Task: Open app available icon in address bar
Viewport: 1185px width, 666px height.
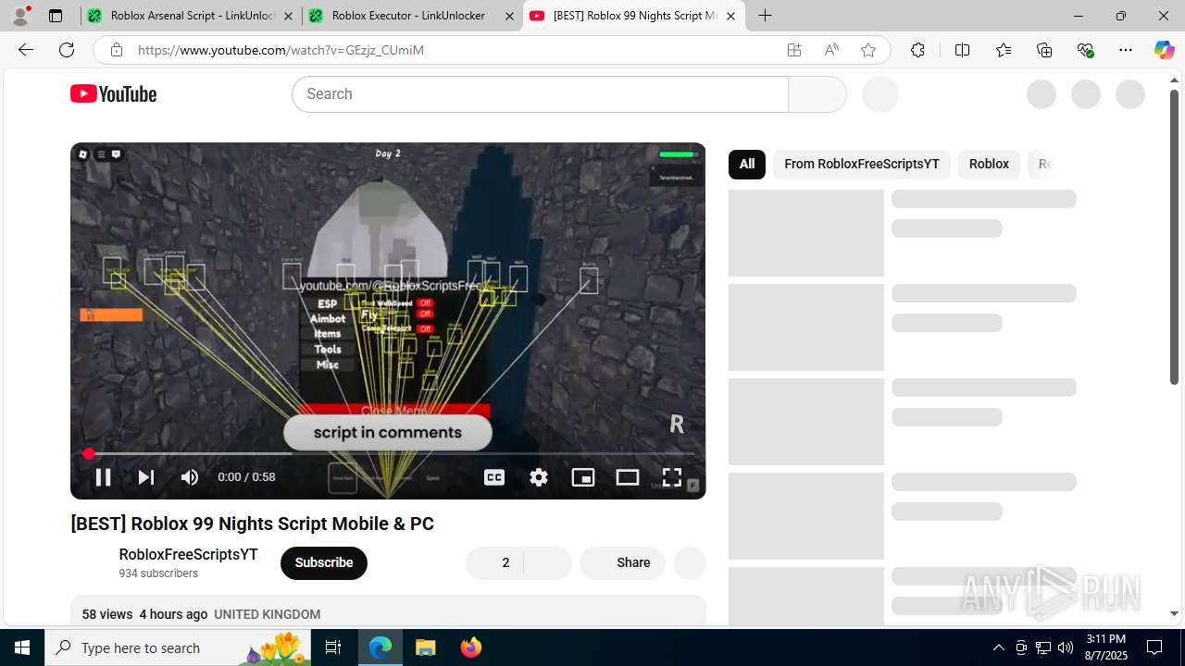Action: 794,50
